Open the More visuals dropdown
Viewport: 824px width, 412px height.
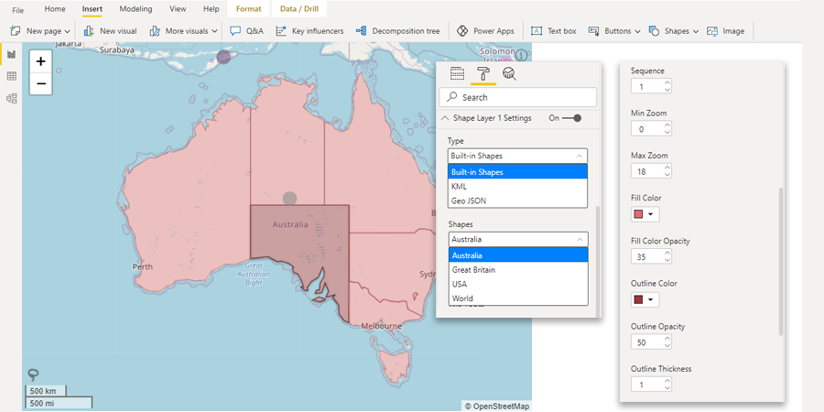coord(183,31)
